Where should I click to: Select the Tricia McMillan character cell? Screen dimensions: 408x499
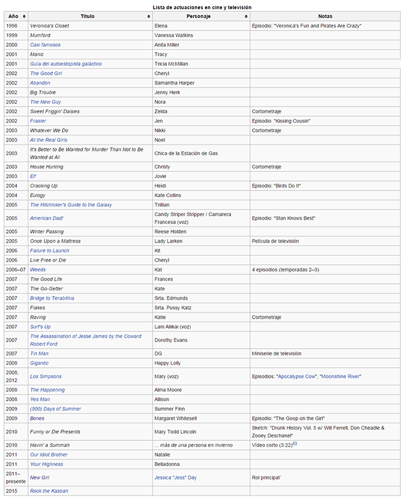click(202, 64)
